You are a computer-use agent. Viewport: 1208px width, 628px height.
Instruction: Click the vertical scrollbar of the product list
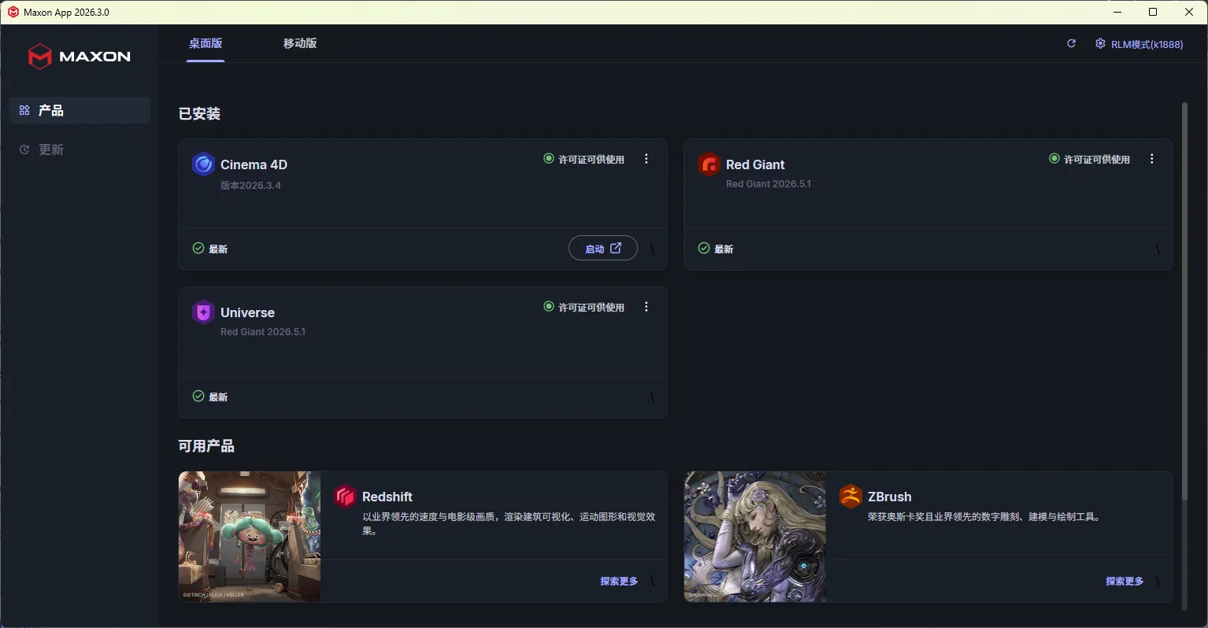click(1184, 301)
